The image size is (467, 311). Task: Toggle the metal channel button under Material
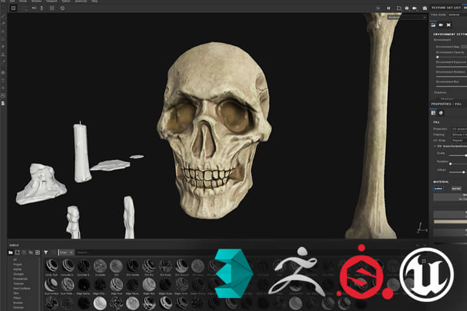point(456,189)
